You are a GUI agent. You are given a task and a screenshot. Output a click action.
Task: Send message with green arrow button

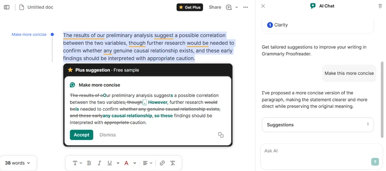(374, 162)
